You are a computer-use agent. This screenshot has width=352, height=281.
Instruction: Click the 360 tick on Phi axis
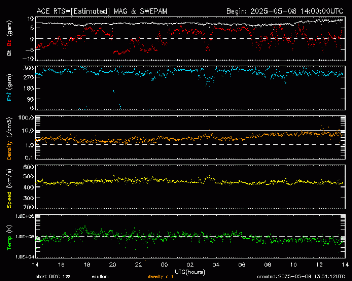click(x=29, y=68)
